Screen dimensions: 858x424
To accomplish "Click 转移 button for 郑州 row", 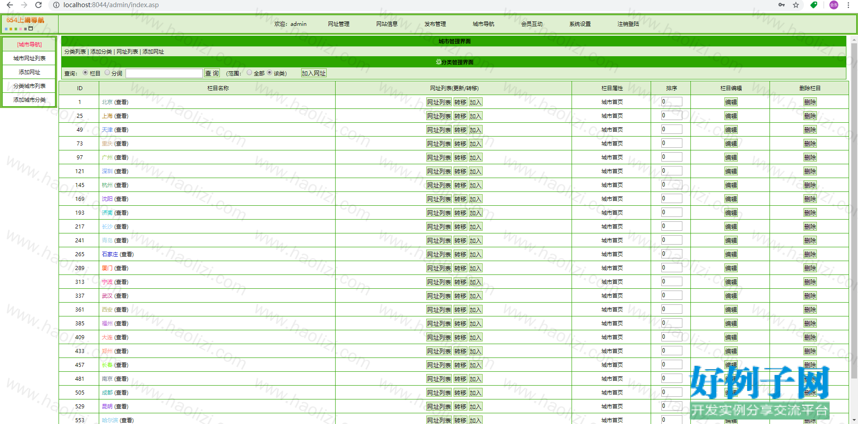I will (460, 351).
